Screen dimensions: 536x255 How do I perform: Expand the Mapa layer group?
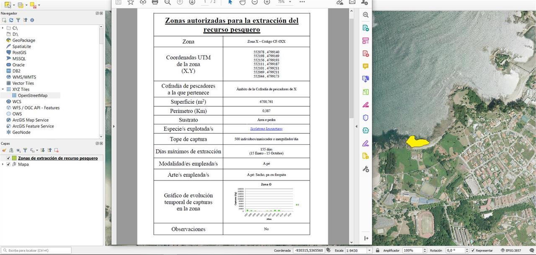(3, 164)
